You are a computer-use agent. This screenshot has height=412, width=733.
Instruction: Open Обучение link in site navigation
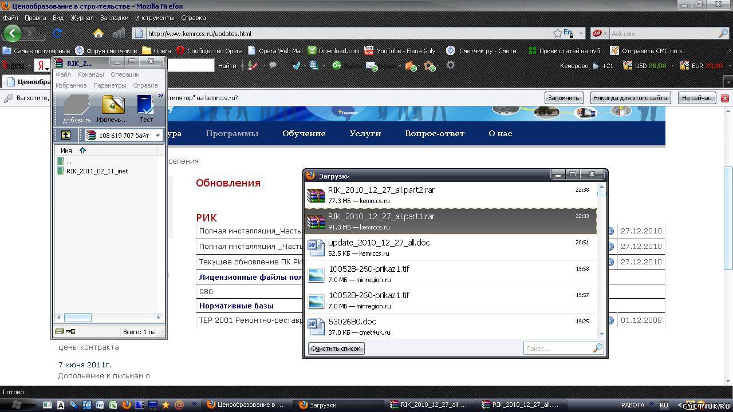304,133
